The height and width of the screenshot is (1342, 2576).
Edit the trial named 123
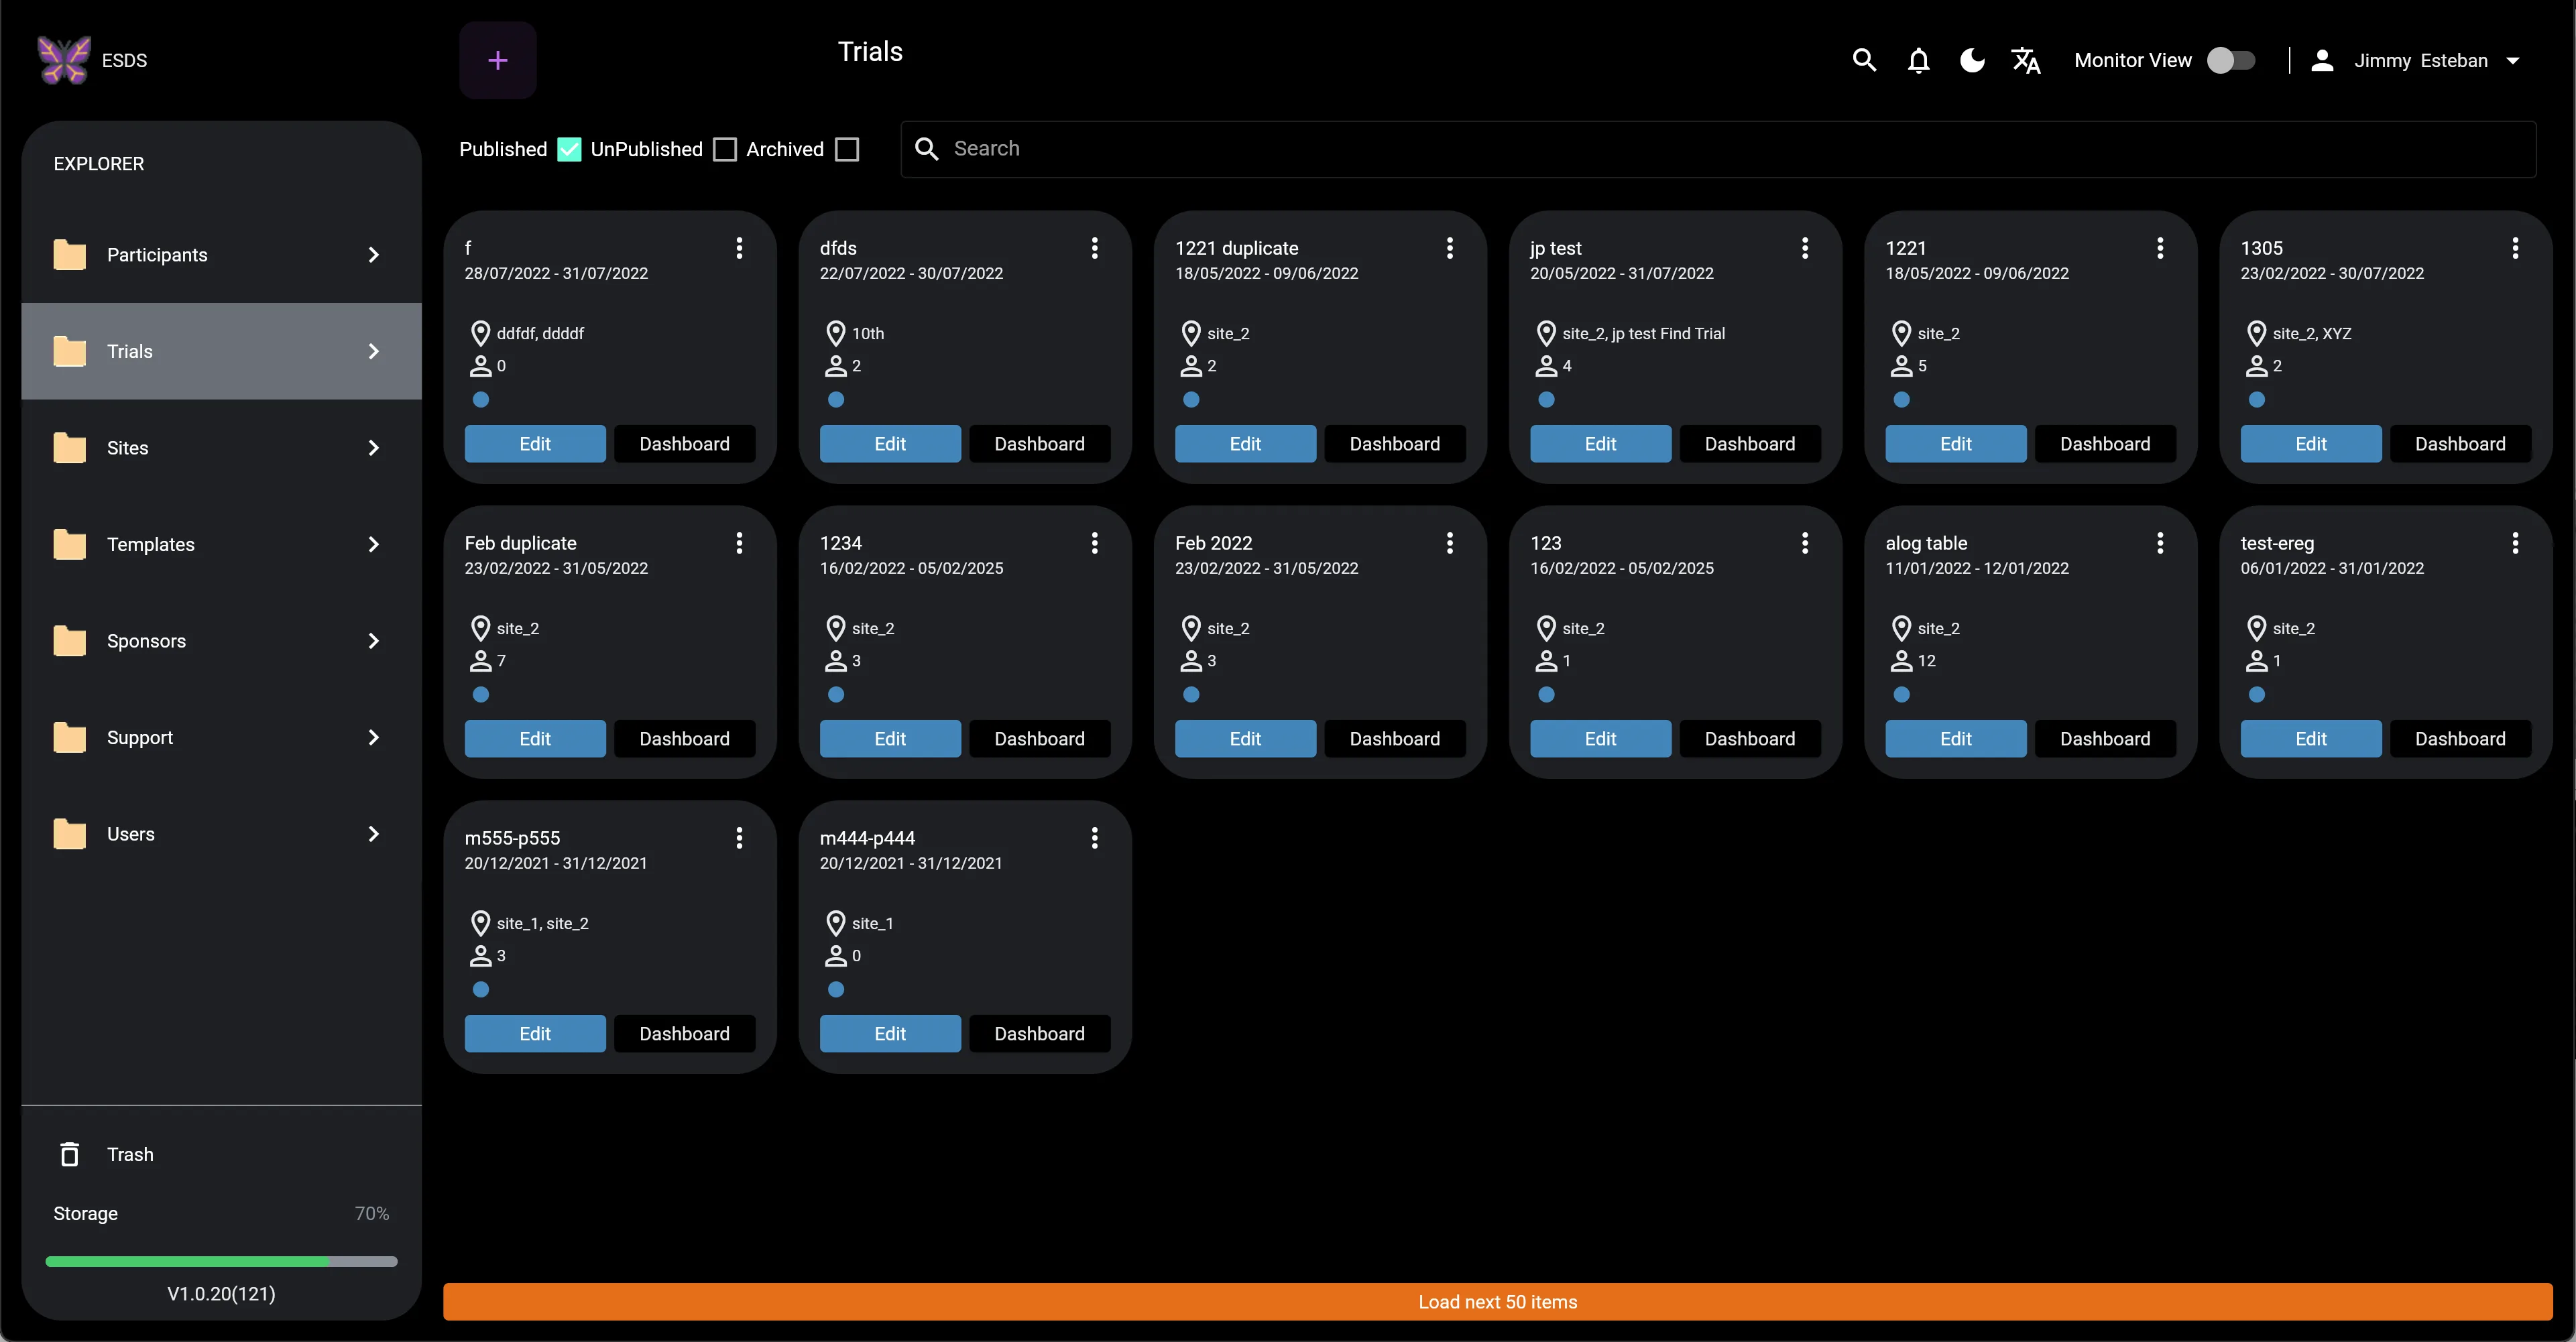[1600, 739]
